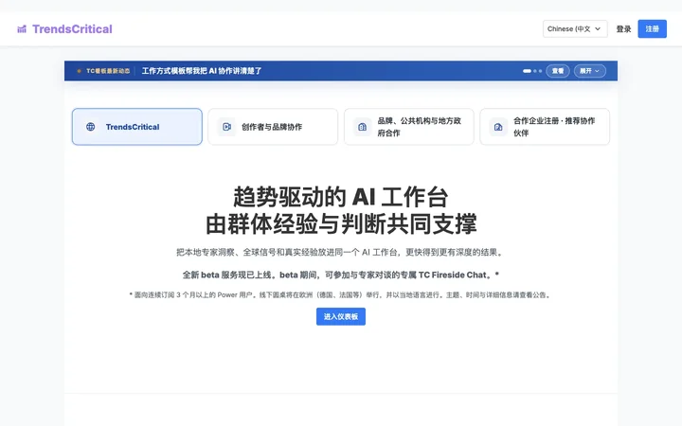Click the TrendsCritical bar chart logo icon

[x=22, y=29]
